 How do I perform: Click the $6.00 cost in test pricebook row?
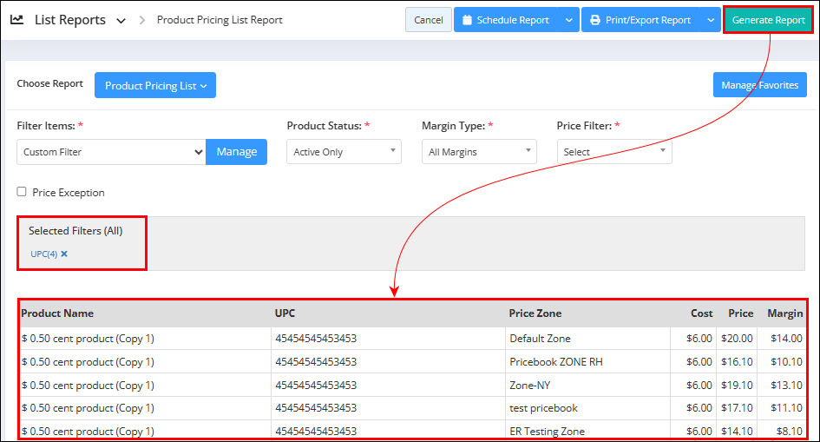pyautogui.click(x=699, y=408)
